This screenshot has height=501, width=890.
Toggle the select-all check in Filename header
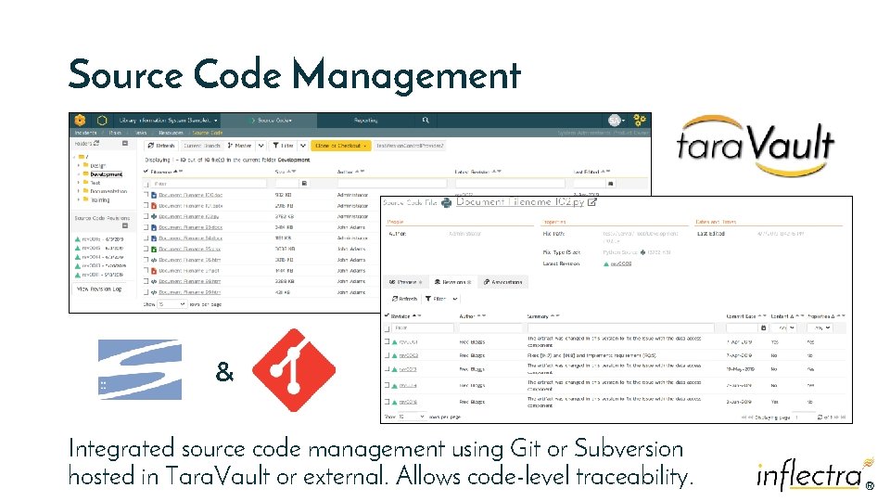tap(146, 171)
